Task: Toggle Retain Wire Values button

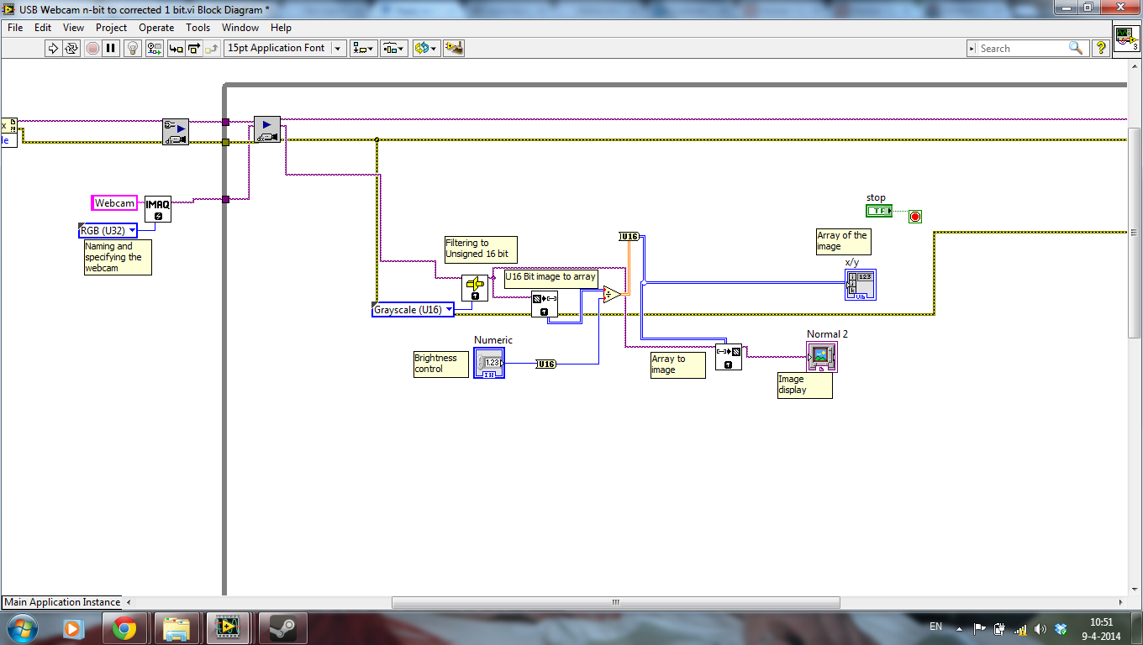Action: (x=154, y=49)
